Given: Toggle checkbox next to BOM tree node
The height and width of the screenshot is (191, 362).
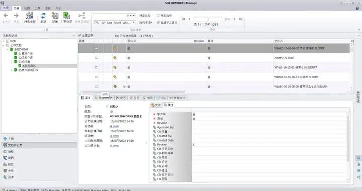Looking at the screenshot, I should (8, 41).
